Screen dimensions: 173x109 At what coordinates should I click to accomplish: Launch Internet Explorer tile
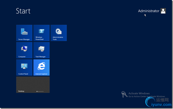click(41, 67)
